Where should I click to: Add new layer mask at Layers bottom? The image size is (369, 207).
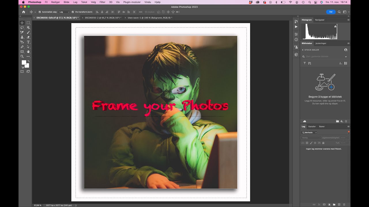coord(324,204)
